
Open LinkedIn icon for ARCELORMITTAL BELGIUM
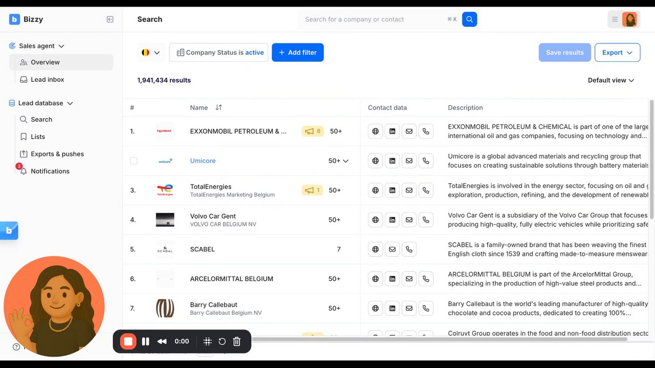(x=392, y=279)
